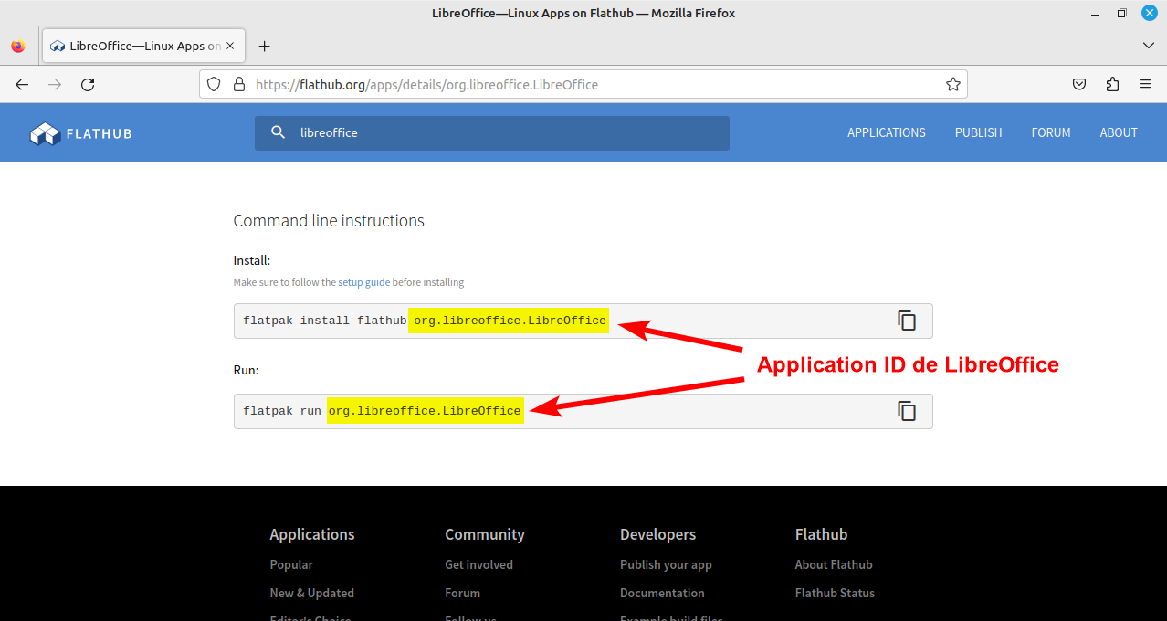Open ABOUT in Flathub navigation
The image size is (1167, 621).
click(x=1119, y=132)
